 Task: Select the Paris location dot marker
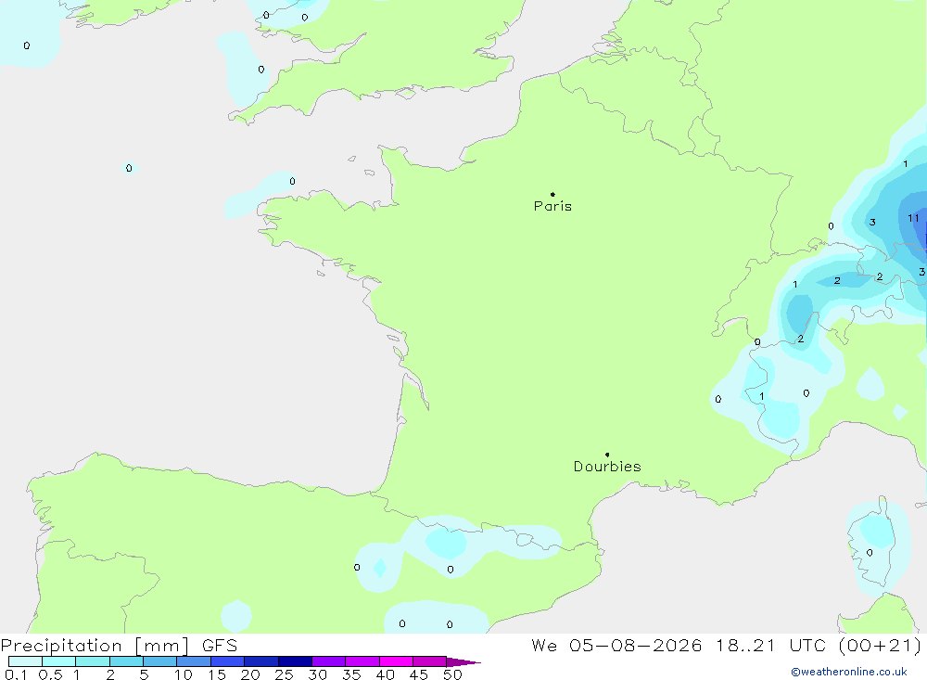pos(552,194)
